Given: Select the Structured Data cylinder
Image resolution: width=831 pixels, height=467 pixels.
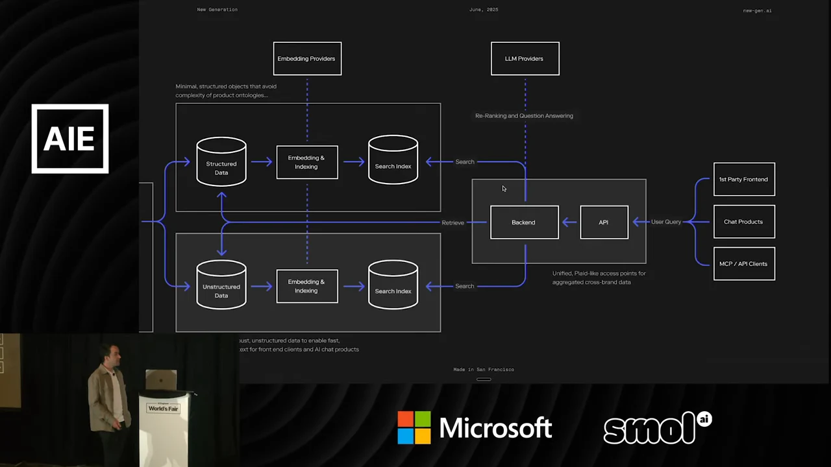Looking at the screenshot, I should click(221, 162).
